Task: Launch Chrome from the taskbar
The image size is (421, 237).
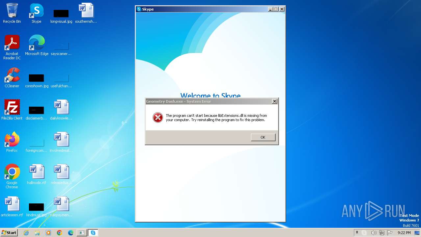Action: [x=60, y=233]
